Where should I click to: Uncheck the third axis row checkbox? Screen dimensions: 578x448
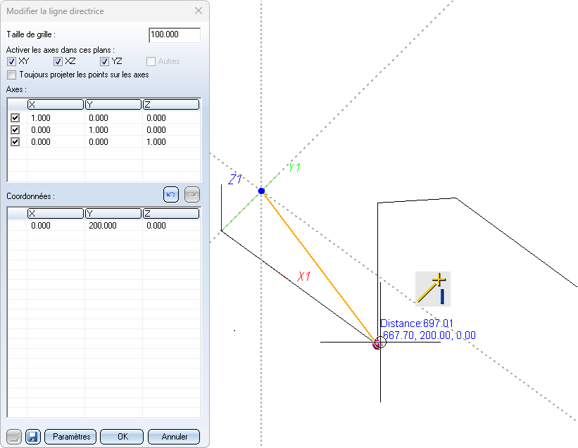pyautogui.click(x=15, y=141)
